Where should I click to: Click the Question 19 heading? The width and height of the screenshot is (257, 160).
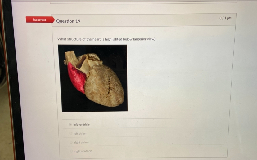tap(68, 21)
